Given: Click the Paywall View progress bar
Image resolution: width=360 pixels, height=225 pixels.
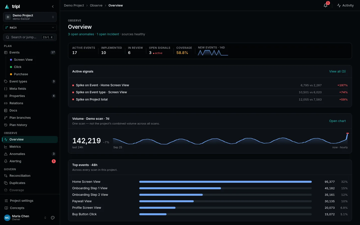Looking at the screenshot, I should point(225,201).
